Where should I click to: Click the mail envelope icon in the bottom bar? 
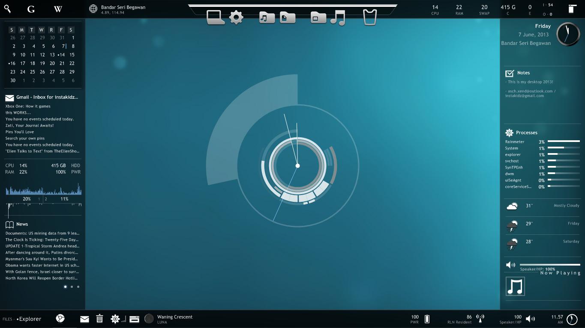click(84, 319)
